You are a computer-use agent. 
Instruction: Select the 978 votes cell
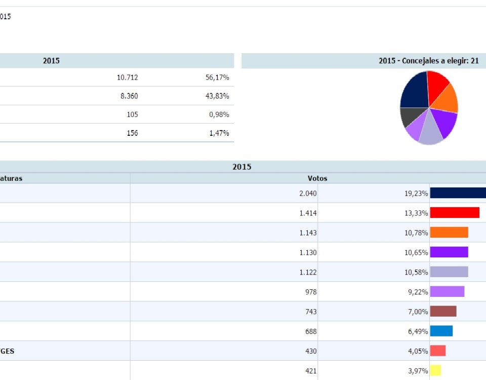pos(310,292)
